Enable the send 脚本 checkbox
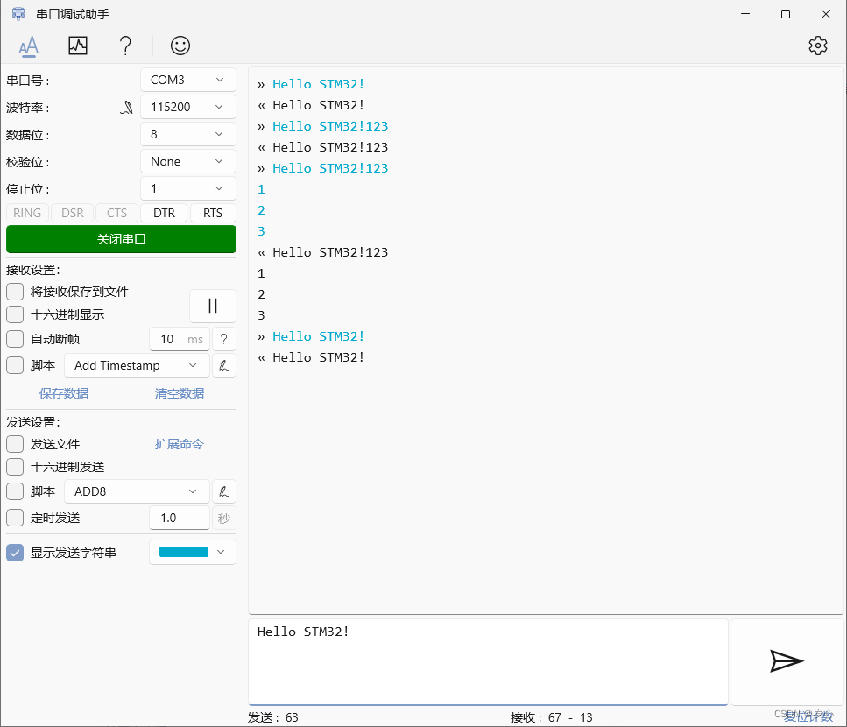This screenshot has height=727, width=847. (x=15, y=491)
